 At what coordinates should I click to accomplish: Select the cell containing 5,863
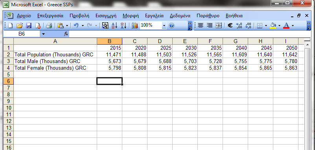tap(286, 68)
